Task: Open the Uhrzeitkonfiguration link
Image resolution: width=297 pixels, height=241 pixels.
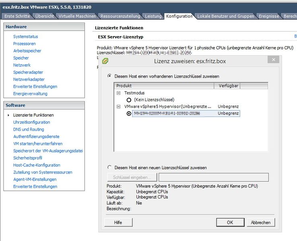Action: tap(32, 122)
